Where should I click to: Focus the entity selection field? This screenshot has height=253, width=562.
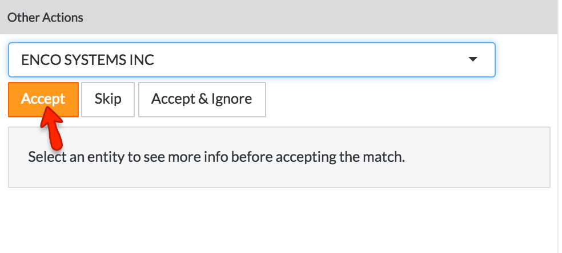click(251, 59)
